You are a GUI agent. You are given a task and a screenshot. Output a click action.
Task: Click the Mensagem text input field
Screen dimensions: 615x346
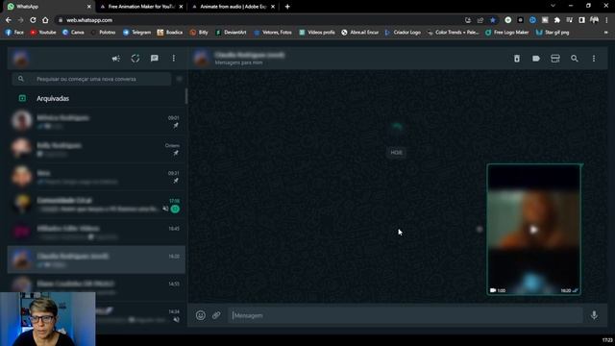(x=406, y=315)
